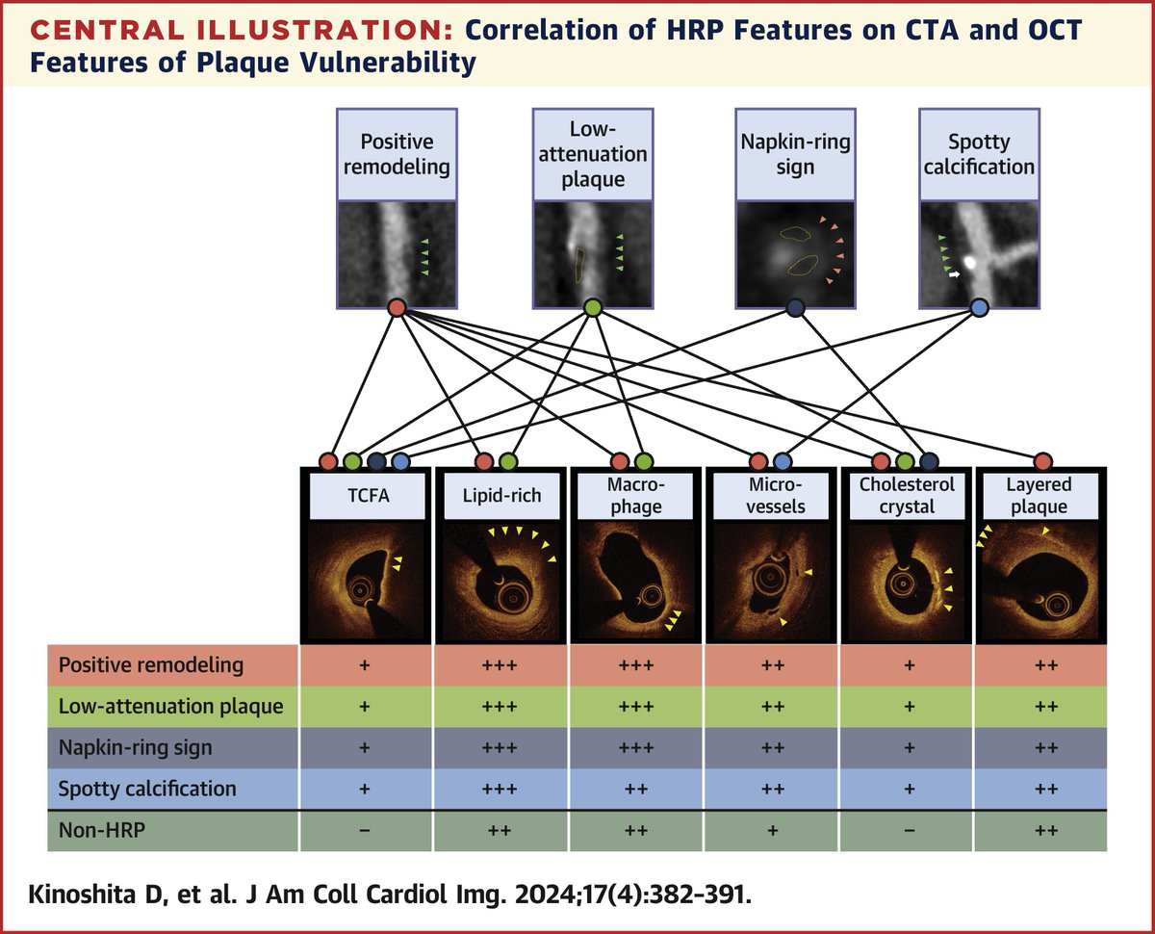The height and width of the screenshot is (934, 1155).
Task: Expand the Positive remodeling table row
Action: coord(170,663)
